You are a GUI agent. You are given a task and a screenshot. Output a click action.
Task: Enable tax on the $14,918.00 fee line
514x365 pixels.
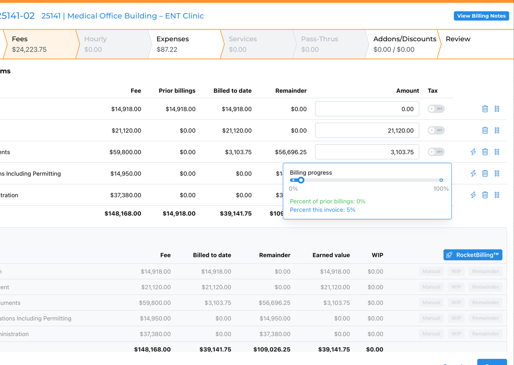(436, 109)
